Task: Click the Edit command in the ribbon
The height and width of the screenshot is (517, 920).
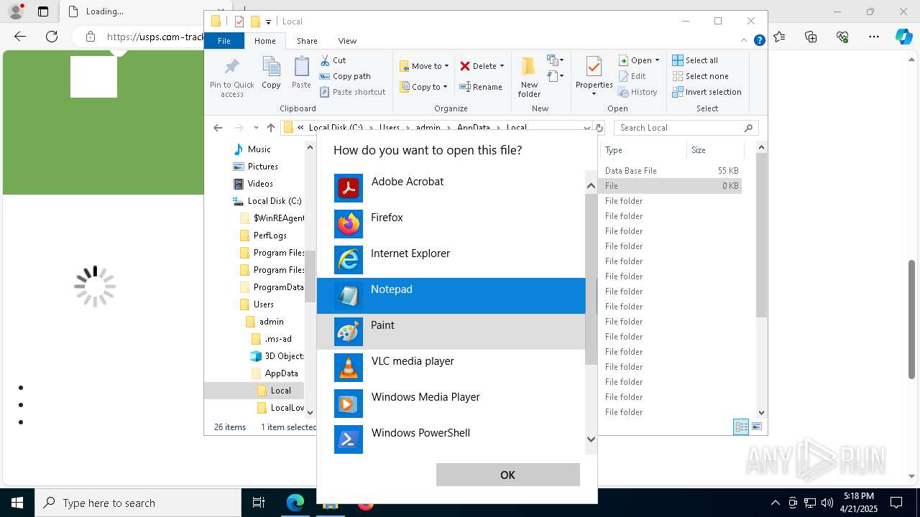Action: pos(632,76)
